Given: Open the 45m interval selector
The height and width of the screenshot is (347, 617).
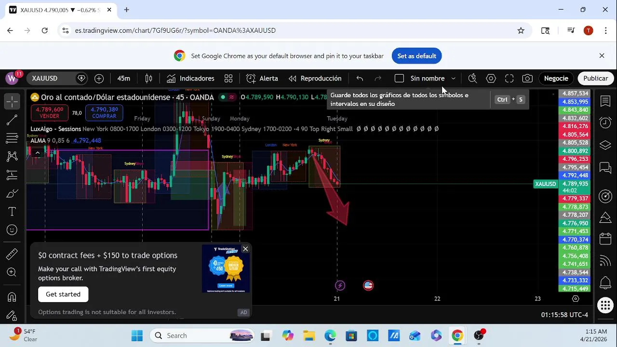Looking at the screenshot, I should [124, 79].
